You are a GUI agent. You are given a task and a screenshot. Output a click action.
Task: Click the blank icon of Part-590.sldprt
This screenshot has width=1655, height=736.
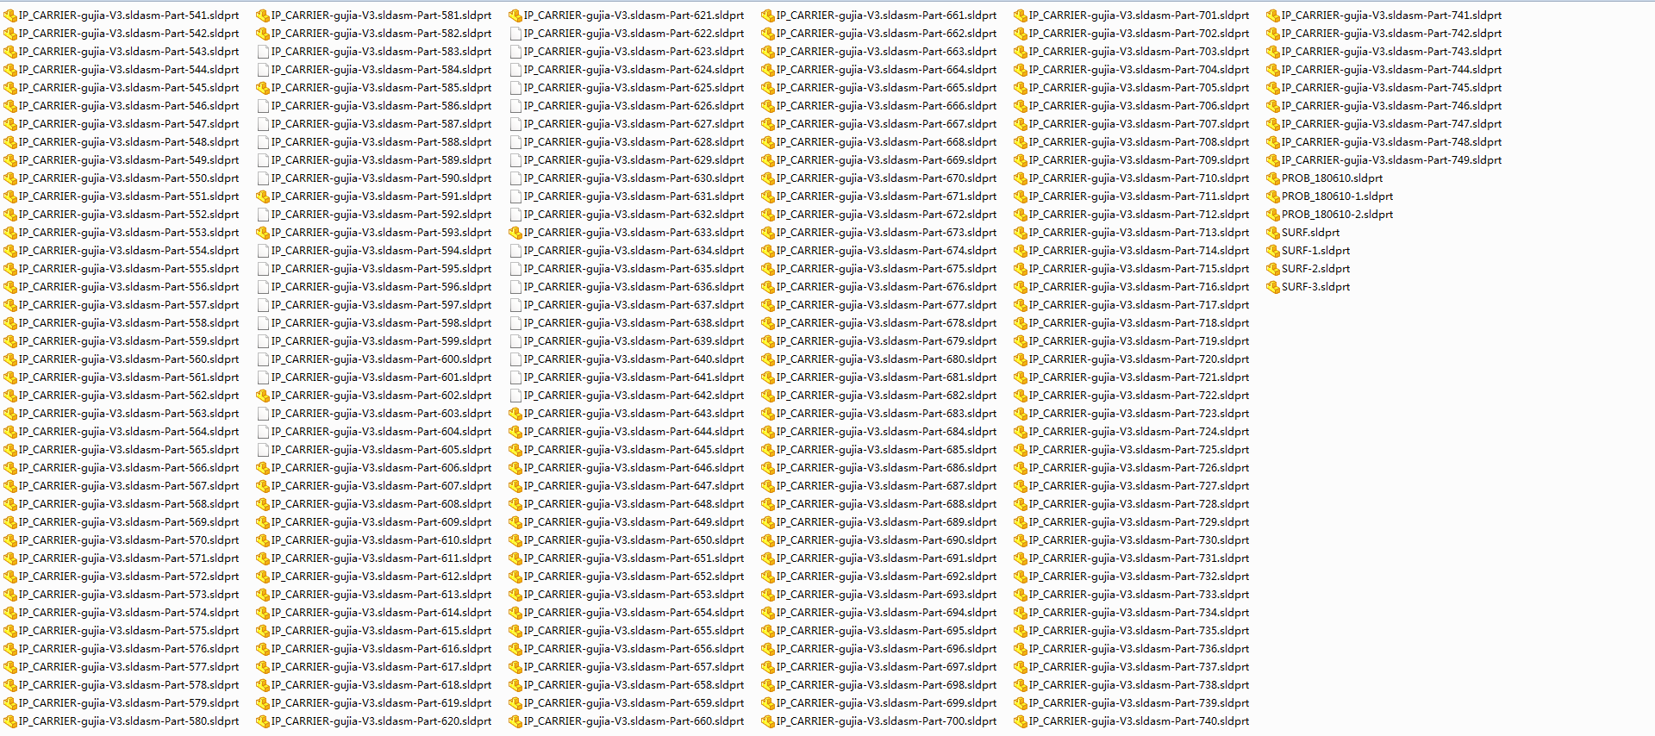click(263, 178)
